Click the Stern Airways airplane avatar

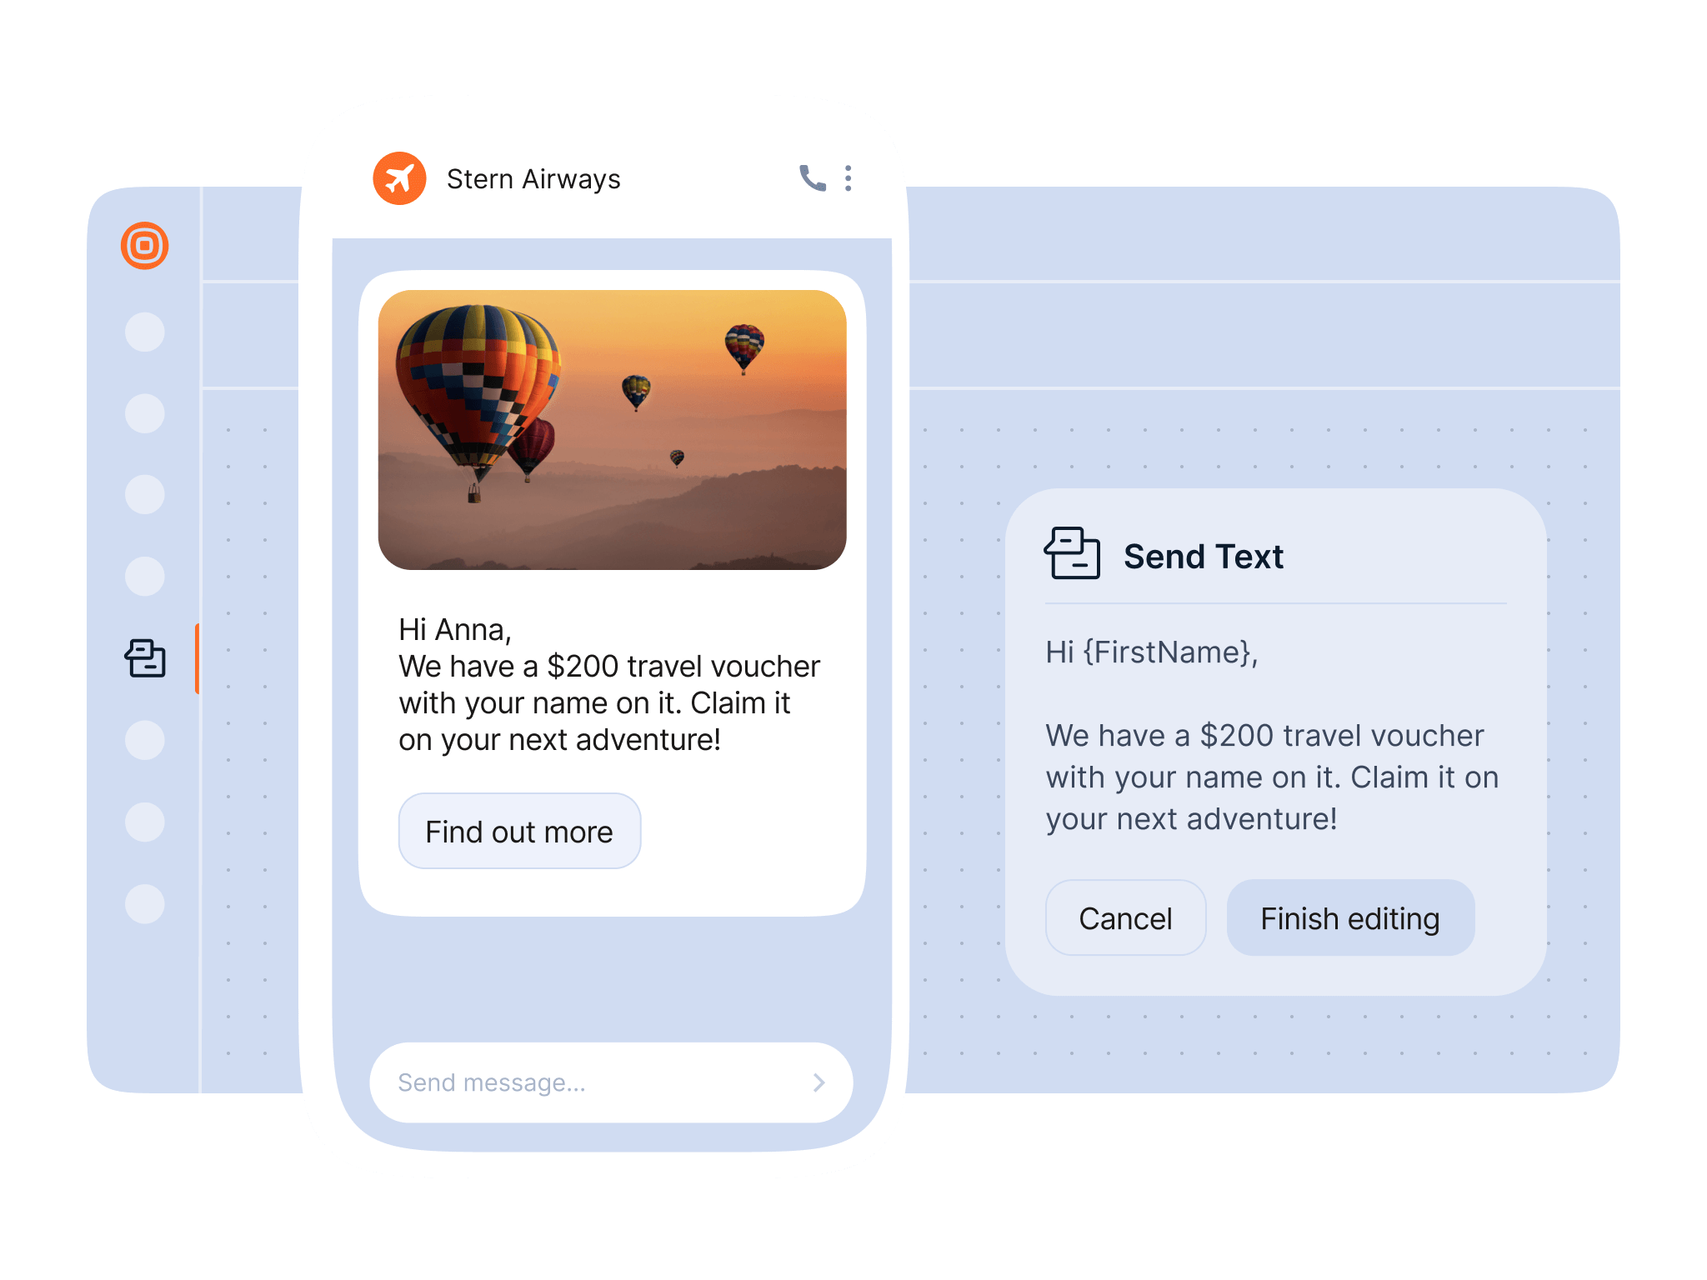point(400,178)
